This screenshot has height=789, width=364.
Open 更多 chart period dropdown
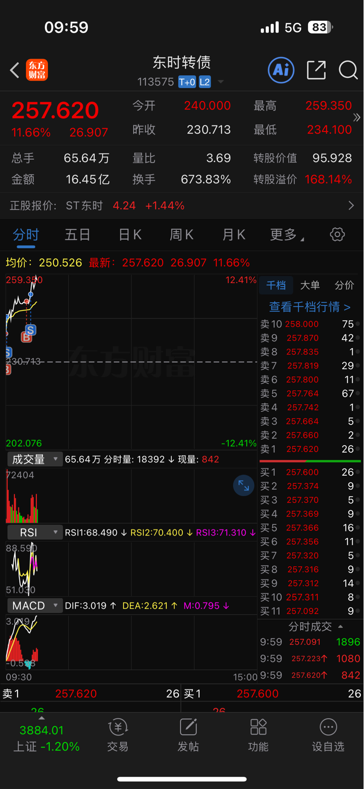tap(287, 235)
